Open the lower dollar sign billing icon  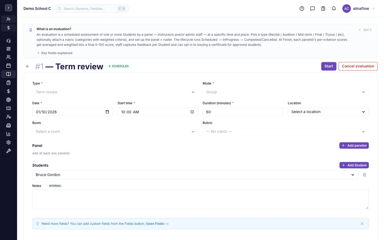coord(9,91)
